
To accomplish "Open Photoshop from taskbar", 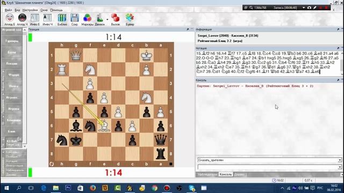I will (x=68, y=188).
